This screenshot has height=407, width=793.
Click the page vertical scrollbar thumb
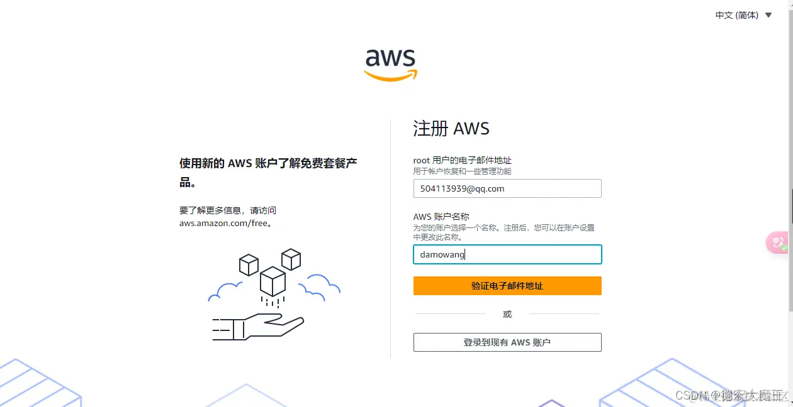[x=791, y=205]
